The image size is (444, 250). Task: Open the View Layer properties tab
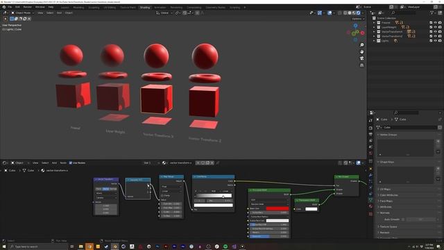[370, 140]
